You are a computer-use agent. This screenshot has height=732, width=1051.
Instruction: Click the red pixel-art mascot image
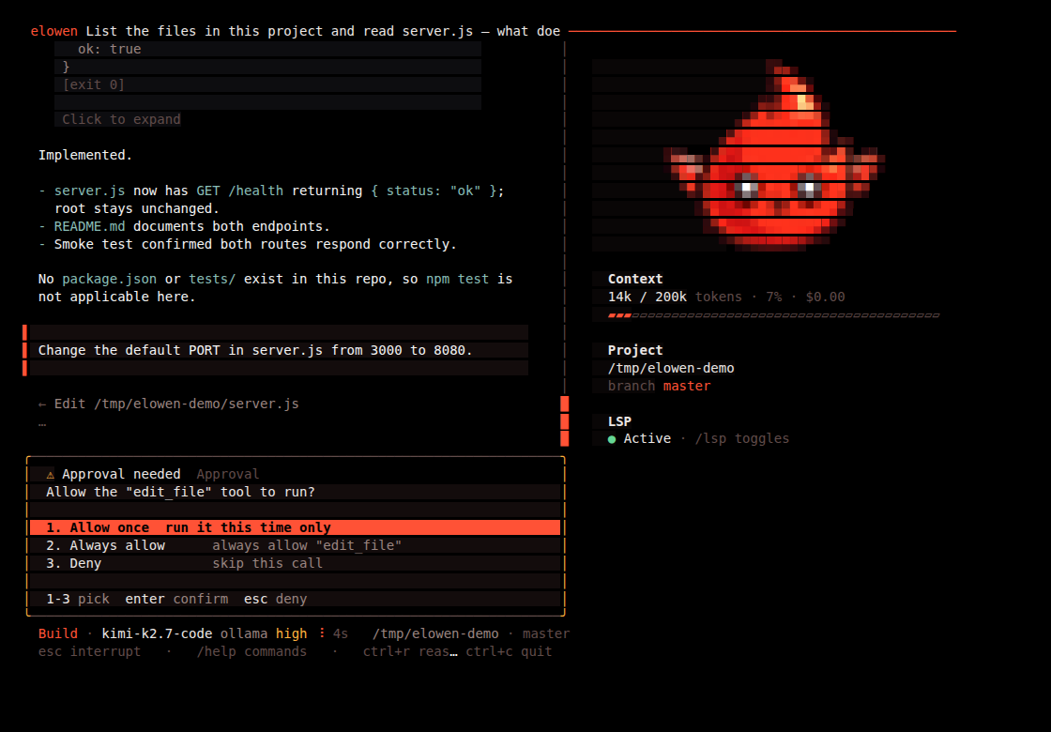[774, 156]
